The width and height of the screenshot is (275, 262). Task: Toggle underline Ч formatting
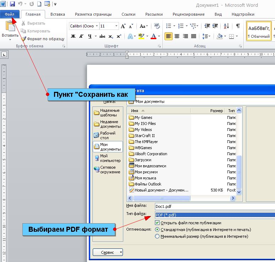pos(90,36)
